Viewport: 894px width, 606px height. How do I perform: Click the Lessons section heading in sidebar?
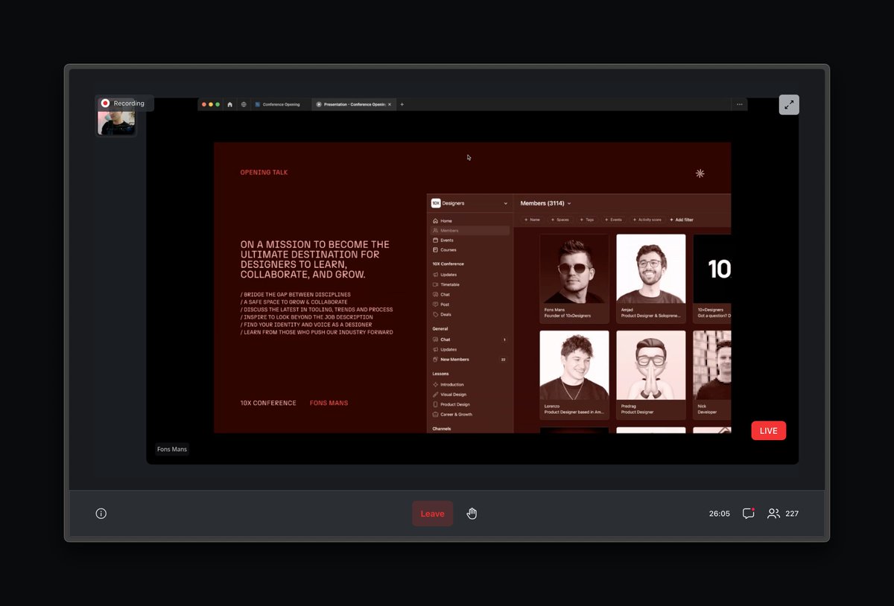click(440, 374)
